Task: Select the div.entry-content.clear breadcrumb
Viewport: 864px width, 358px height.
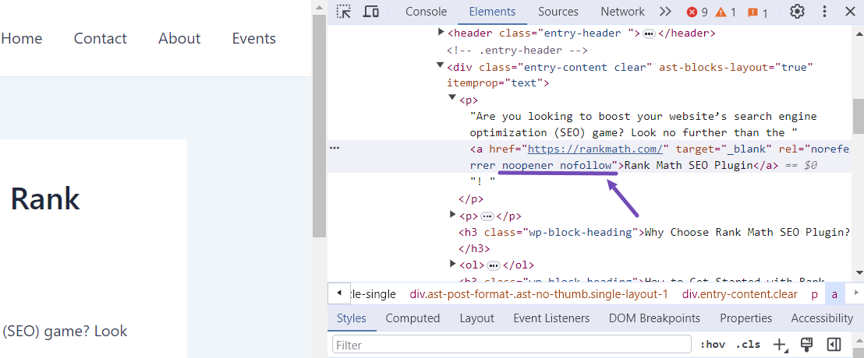Action: (x=740, y=294)
